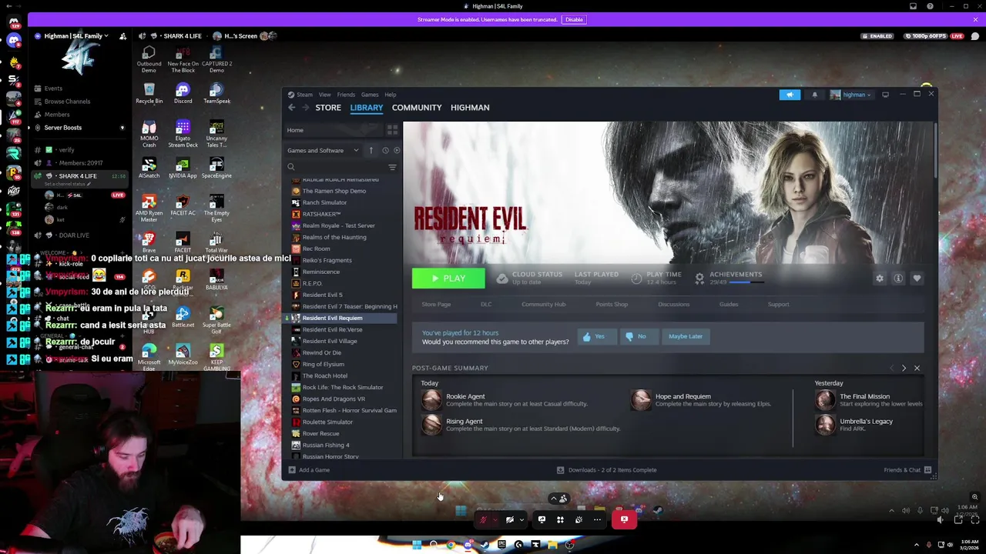Open Battle.net desktop shortcut
Screen dimensions: 986x554
pos(183,317)
